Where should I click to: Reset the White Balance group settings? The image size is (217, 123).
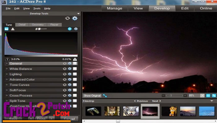64,69
